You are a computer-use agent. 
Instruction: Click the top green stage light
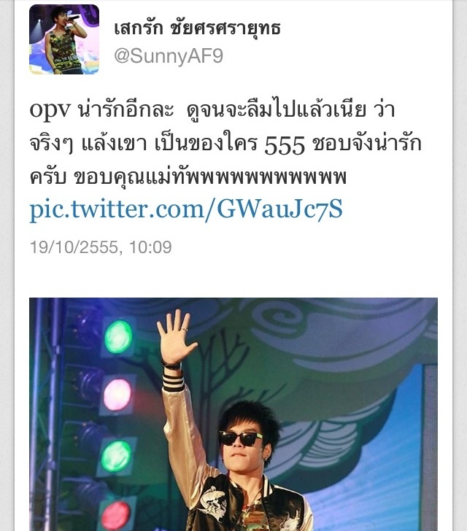[x=118, y=337]
